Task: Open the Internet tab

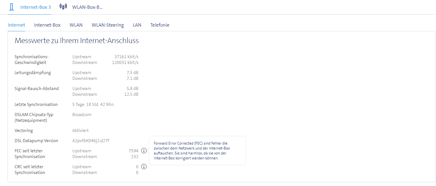Action: pos(17,25)
